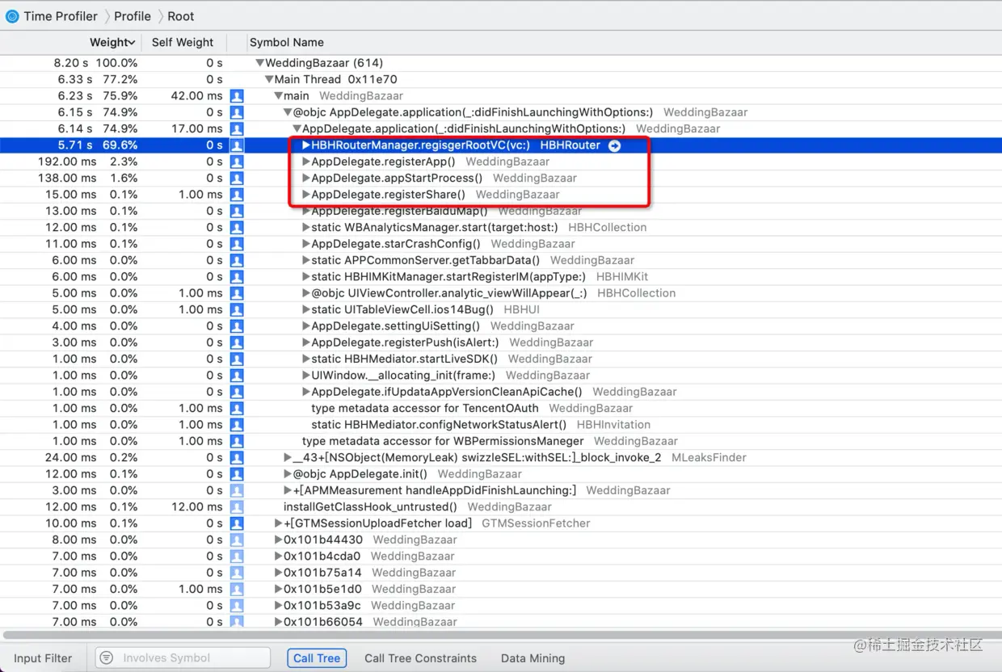The image size is (1002, 672).
Task: Expand AppDelegate.registerApp() disclosure triangle
Action: tap(306, 162)
